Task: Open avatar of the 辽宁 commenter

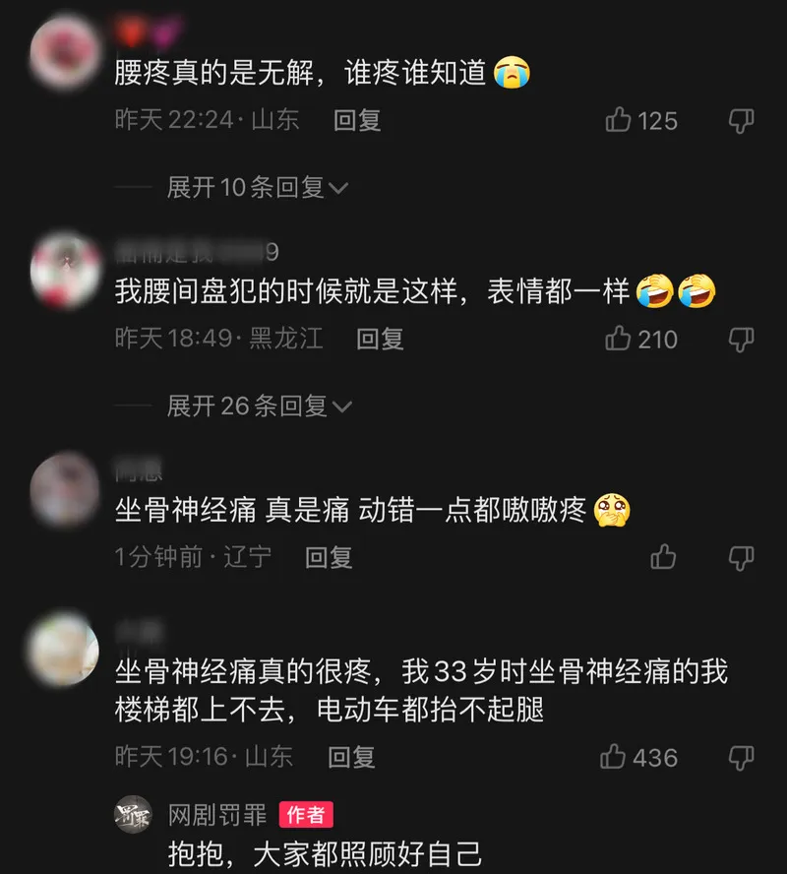Action: click(x=65, y=489)
